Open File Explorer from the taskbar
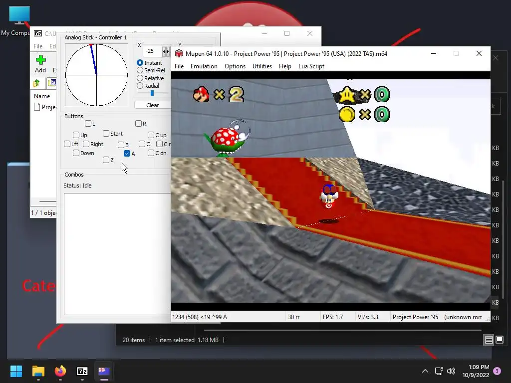Screen dimensions: 511x383 (38, 371)
